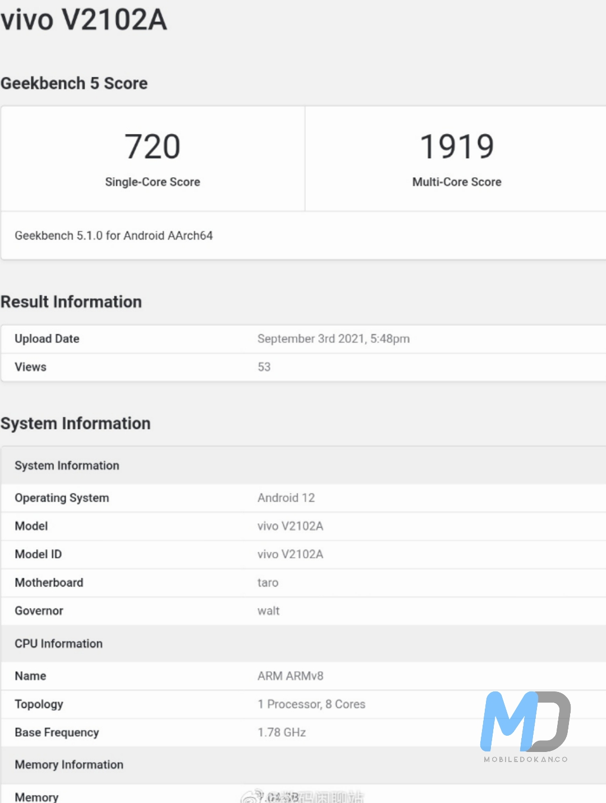Viewport: 606px width, 803px height.
Task: Click the Topology value 1 Processor, 8 Cores
Action: tap(311, 704)
